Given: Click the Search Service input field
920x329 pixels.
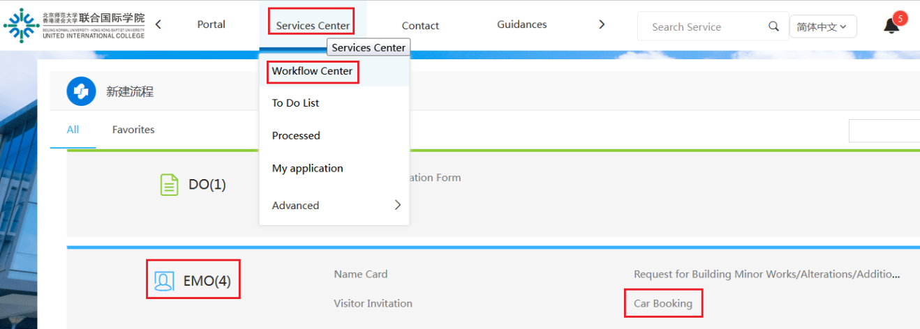Looking at the screenshot, I should coord(705,27).
